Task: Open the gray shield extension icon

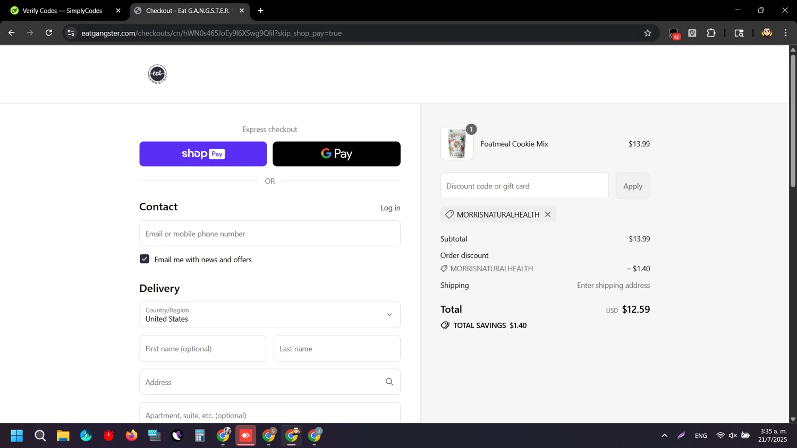Action: point(692,33)
